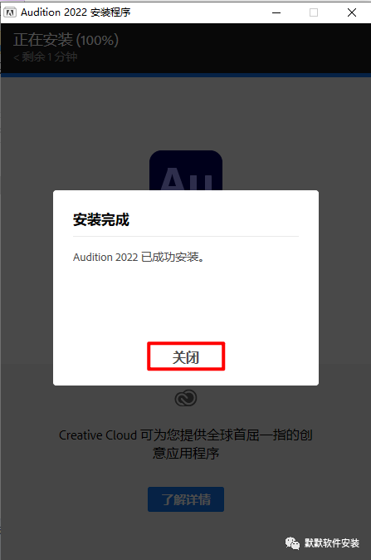Click the Creative Cloud logo icon
The width and height of the screenshot is (371, 560).
pos(186,398)
